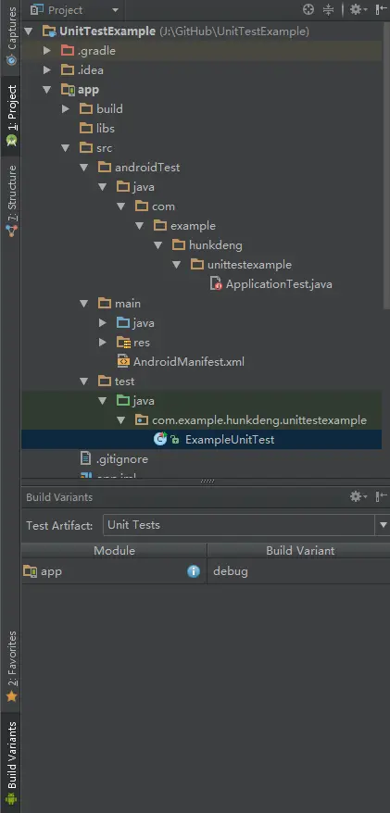
Task: Click the Test Artifact dropdown arrow
Action: pyautogui.click(x=383, y=525)
